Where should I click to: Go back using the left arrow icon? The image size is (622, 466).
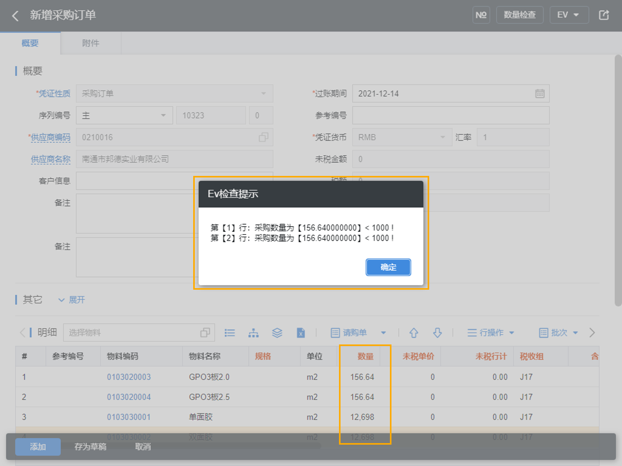(15, 16)
